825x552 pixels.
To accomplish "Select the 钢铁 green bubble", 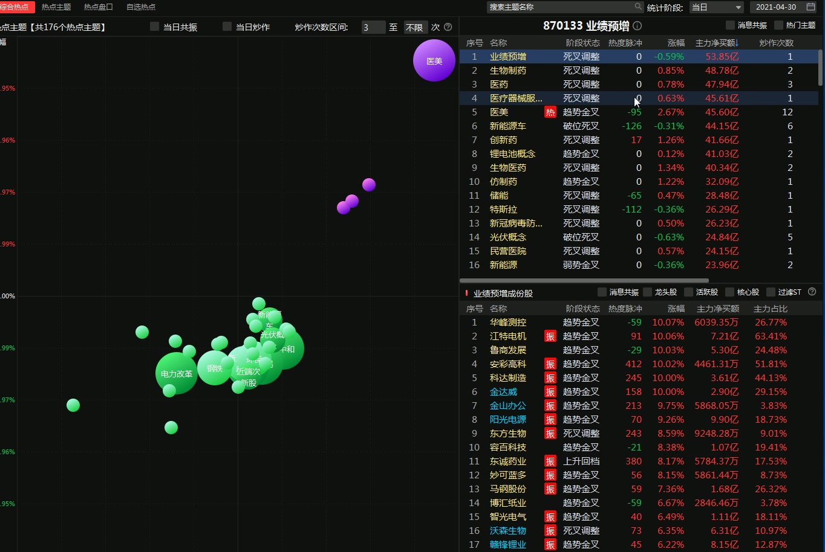I will point(215,368).
